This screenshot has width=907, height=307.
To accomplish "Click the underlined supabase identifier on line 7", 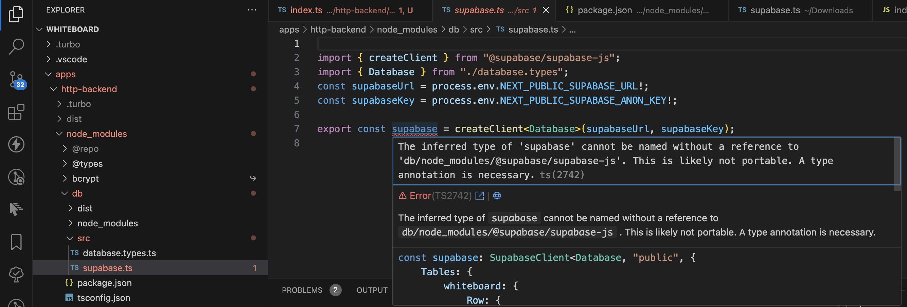I will pyautogui.click(x=414, y=129).
